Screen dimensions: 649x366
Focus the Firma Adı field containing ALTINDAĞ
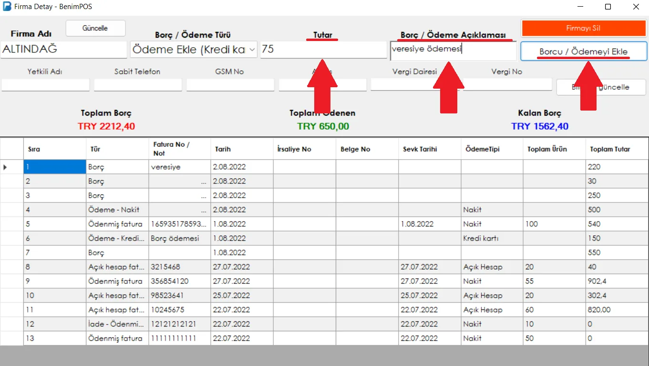(64, 50)
